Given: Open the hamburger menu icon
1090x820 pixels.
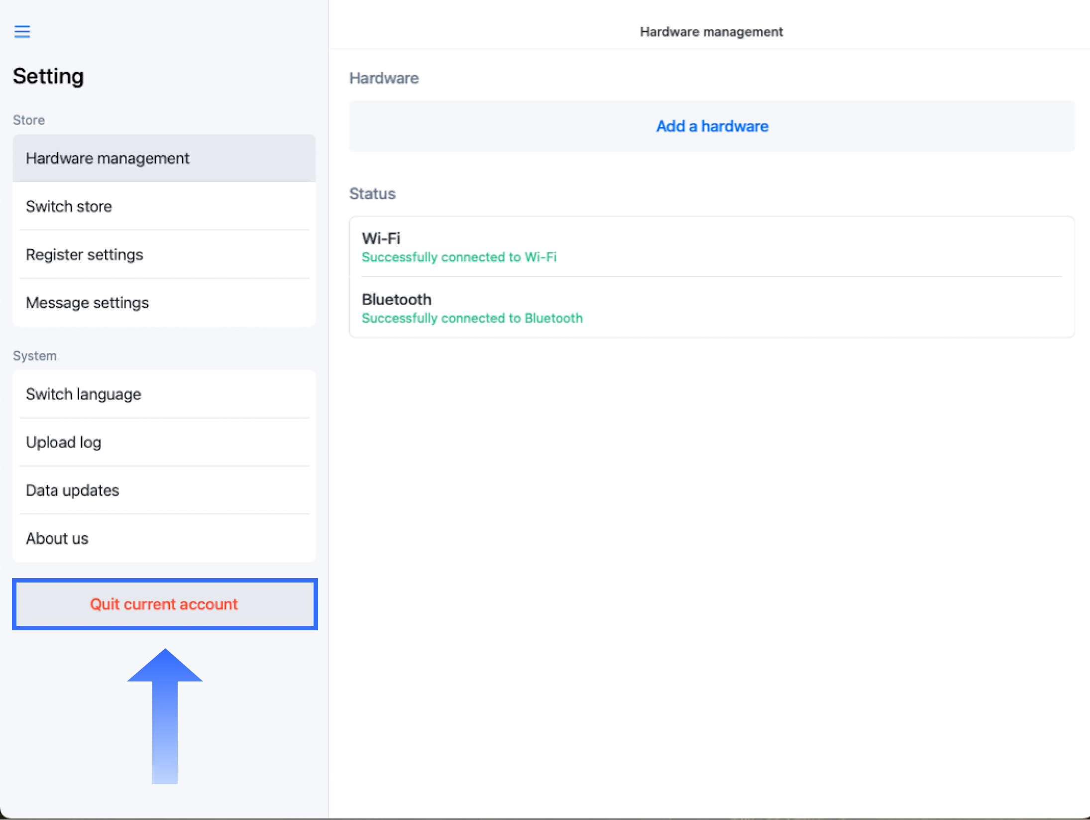Looking at the screenshot, I should tap(22, 31).
